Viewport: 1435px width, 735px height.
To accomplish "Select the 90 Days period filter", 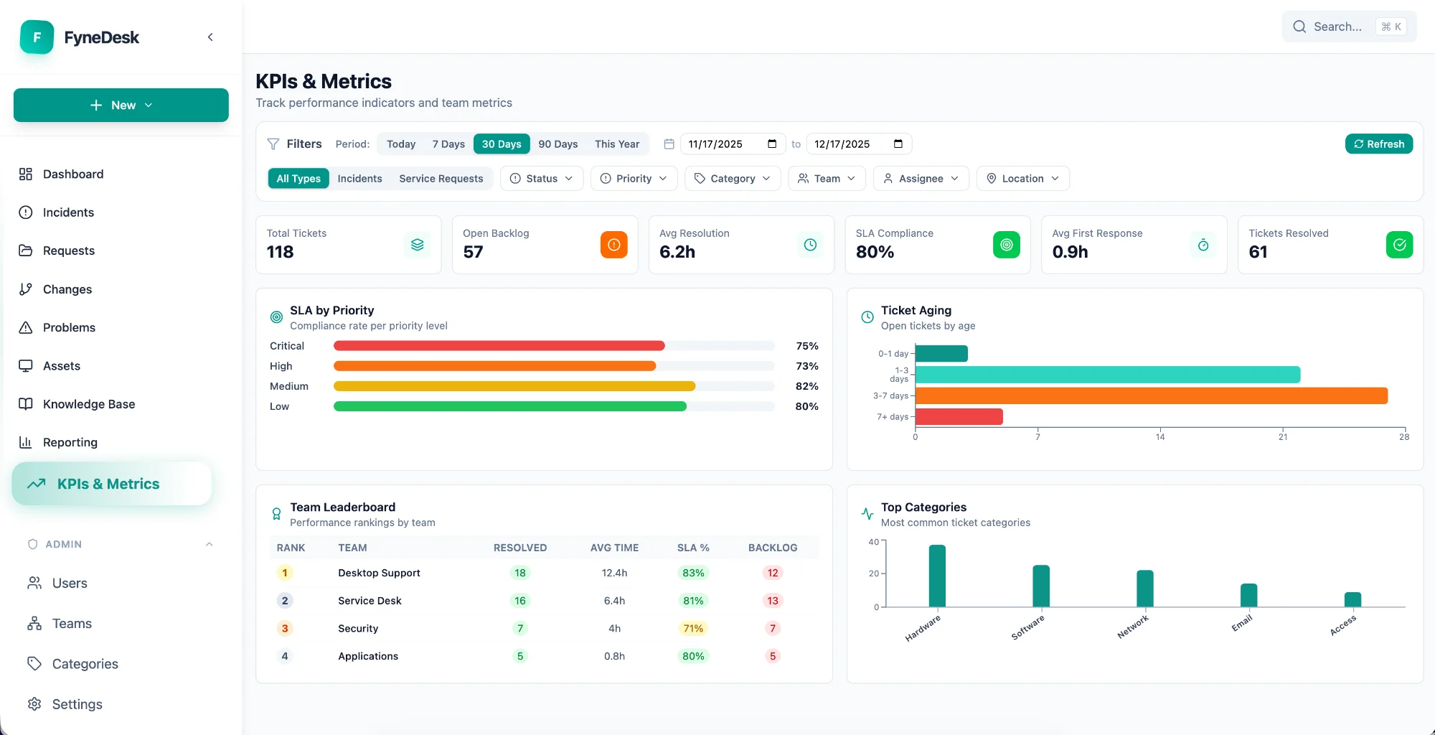I will point(557,144).
